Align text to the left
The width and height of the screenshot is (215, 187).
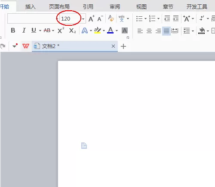[x=140, y=31]
